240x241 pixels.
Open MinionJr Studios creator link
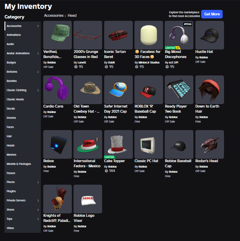coord(149,62)
